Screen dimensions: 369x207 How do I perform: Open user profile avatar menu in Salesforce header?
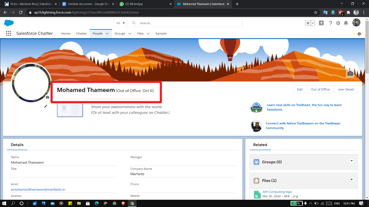[356, 23]
